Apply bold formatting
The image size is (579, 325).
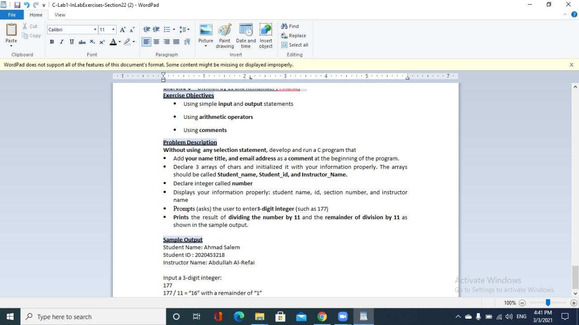click(x=52, y=42)
